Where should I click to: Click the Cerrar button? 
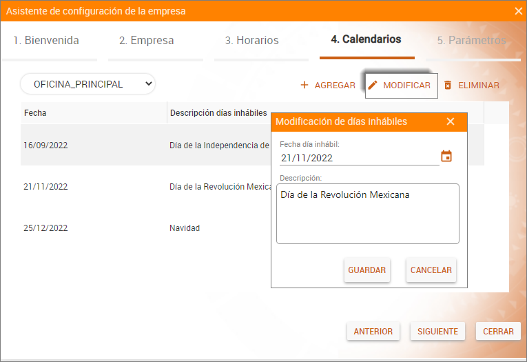(x=498, y=332)
